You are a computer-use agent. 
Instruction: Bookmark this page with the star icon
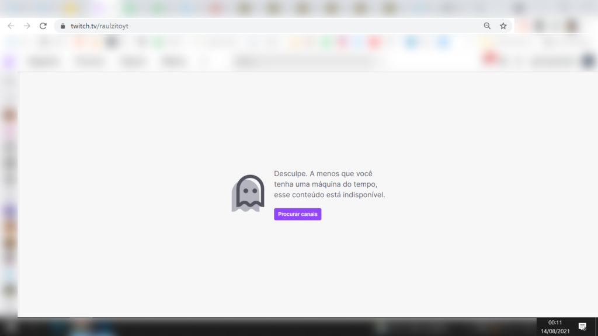point(503,26)
